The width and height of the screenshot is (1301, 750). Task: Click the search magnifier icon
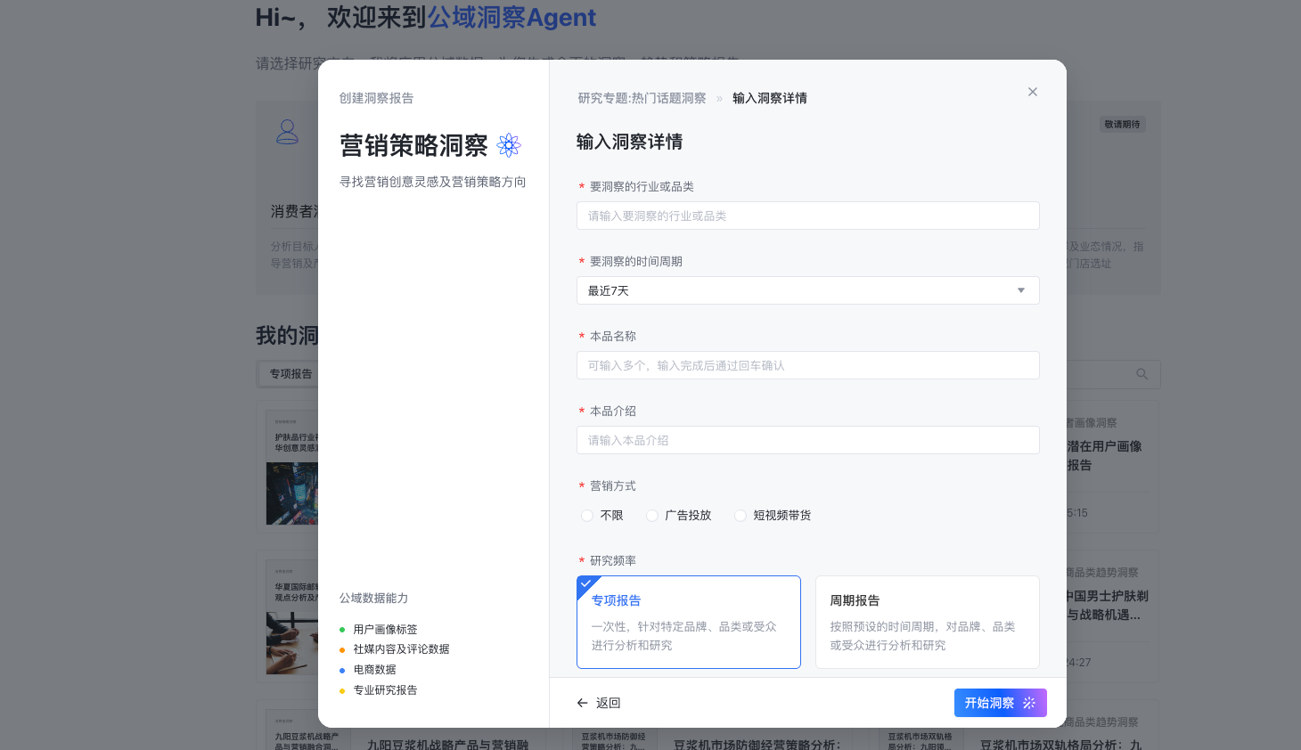tap(1141, 374)
